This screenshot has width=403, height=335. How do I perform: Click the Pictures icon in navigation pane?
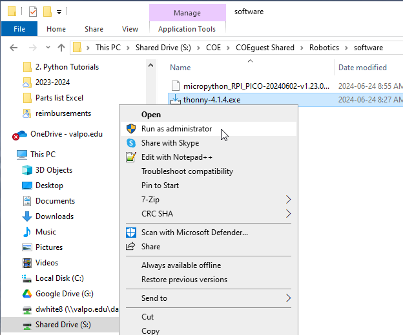[27, 247]
